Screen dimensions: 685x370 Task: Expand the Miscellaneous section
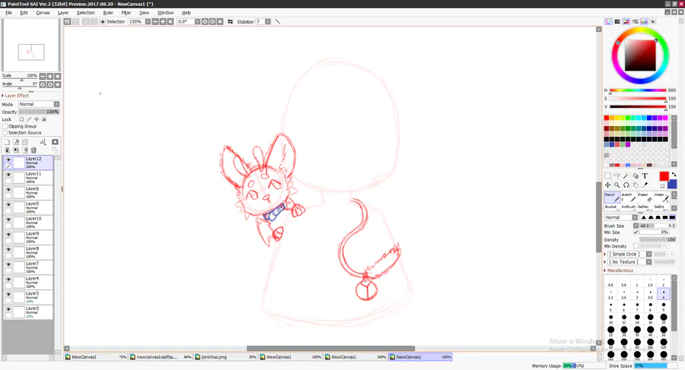coord(619,270)
